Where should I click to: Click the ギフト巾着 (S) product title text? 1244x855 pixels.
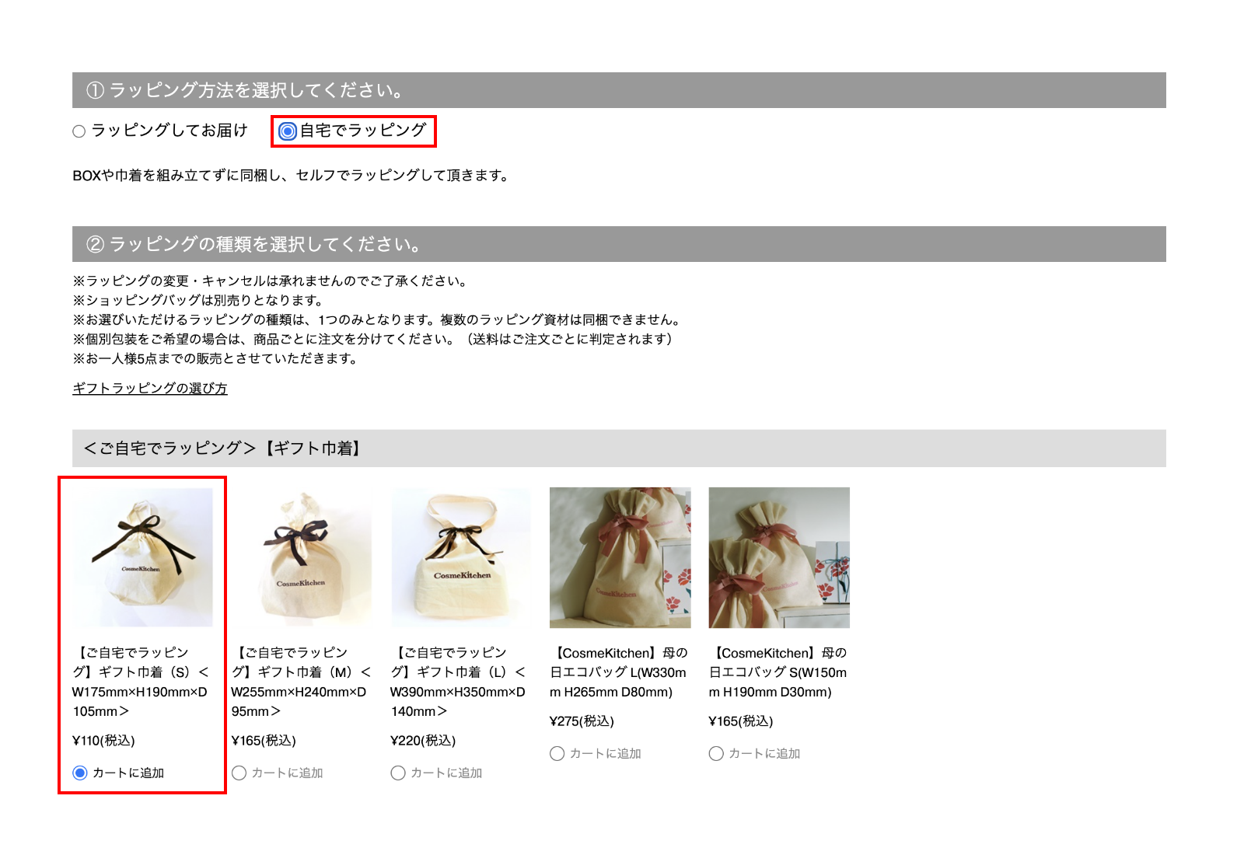[142, 682]
